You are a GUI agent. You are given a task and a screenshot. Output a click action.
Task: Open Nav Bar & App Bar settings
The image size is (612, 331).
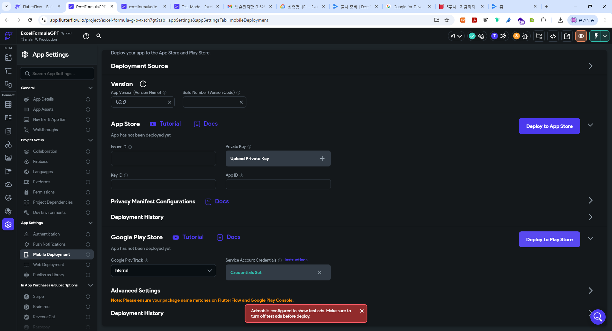(x=57, y=120)
